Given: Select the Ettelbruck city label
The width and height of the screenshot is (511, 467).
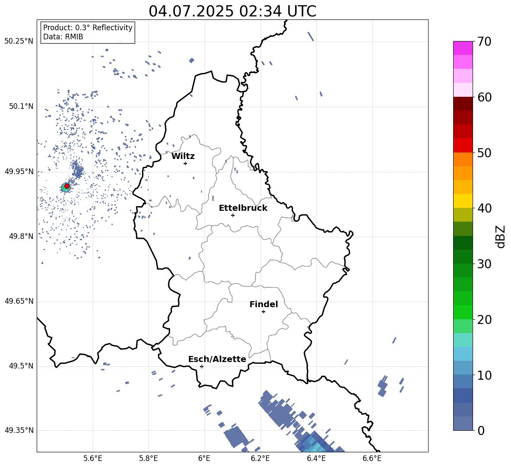Looking at the screenshot, I should coord(243,208).
